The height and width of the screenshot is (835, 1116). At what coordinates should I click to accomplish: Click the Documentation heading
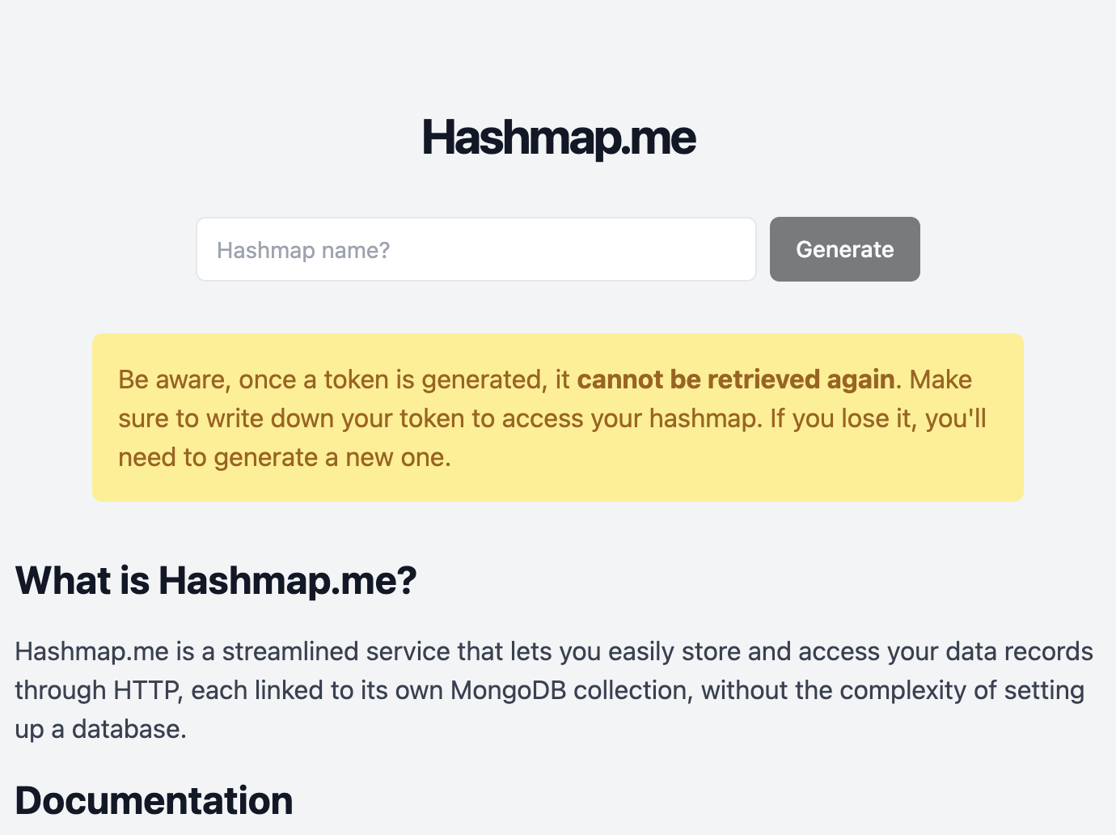click(x=154, y=800)
